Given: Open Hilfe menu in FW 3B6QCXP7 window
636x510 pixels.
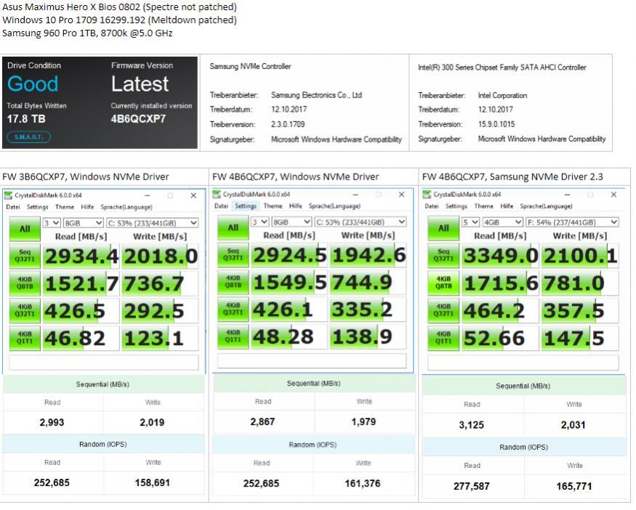Looking at the screenshot, I should click(87, 207).
